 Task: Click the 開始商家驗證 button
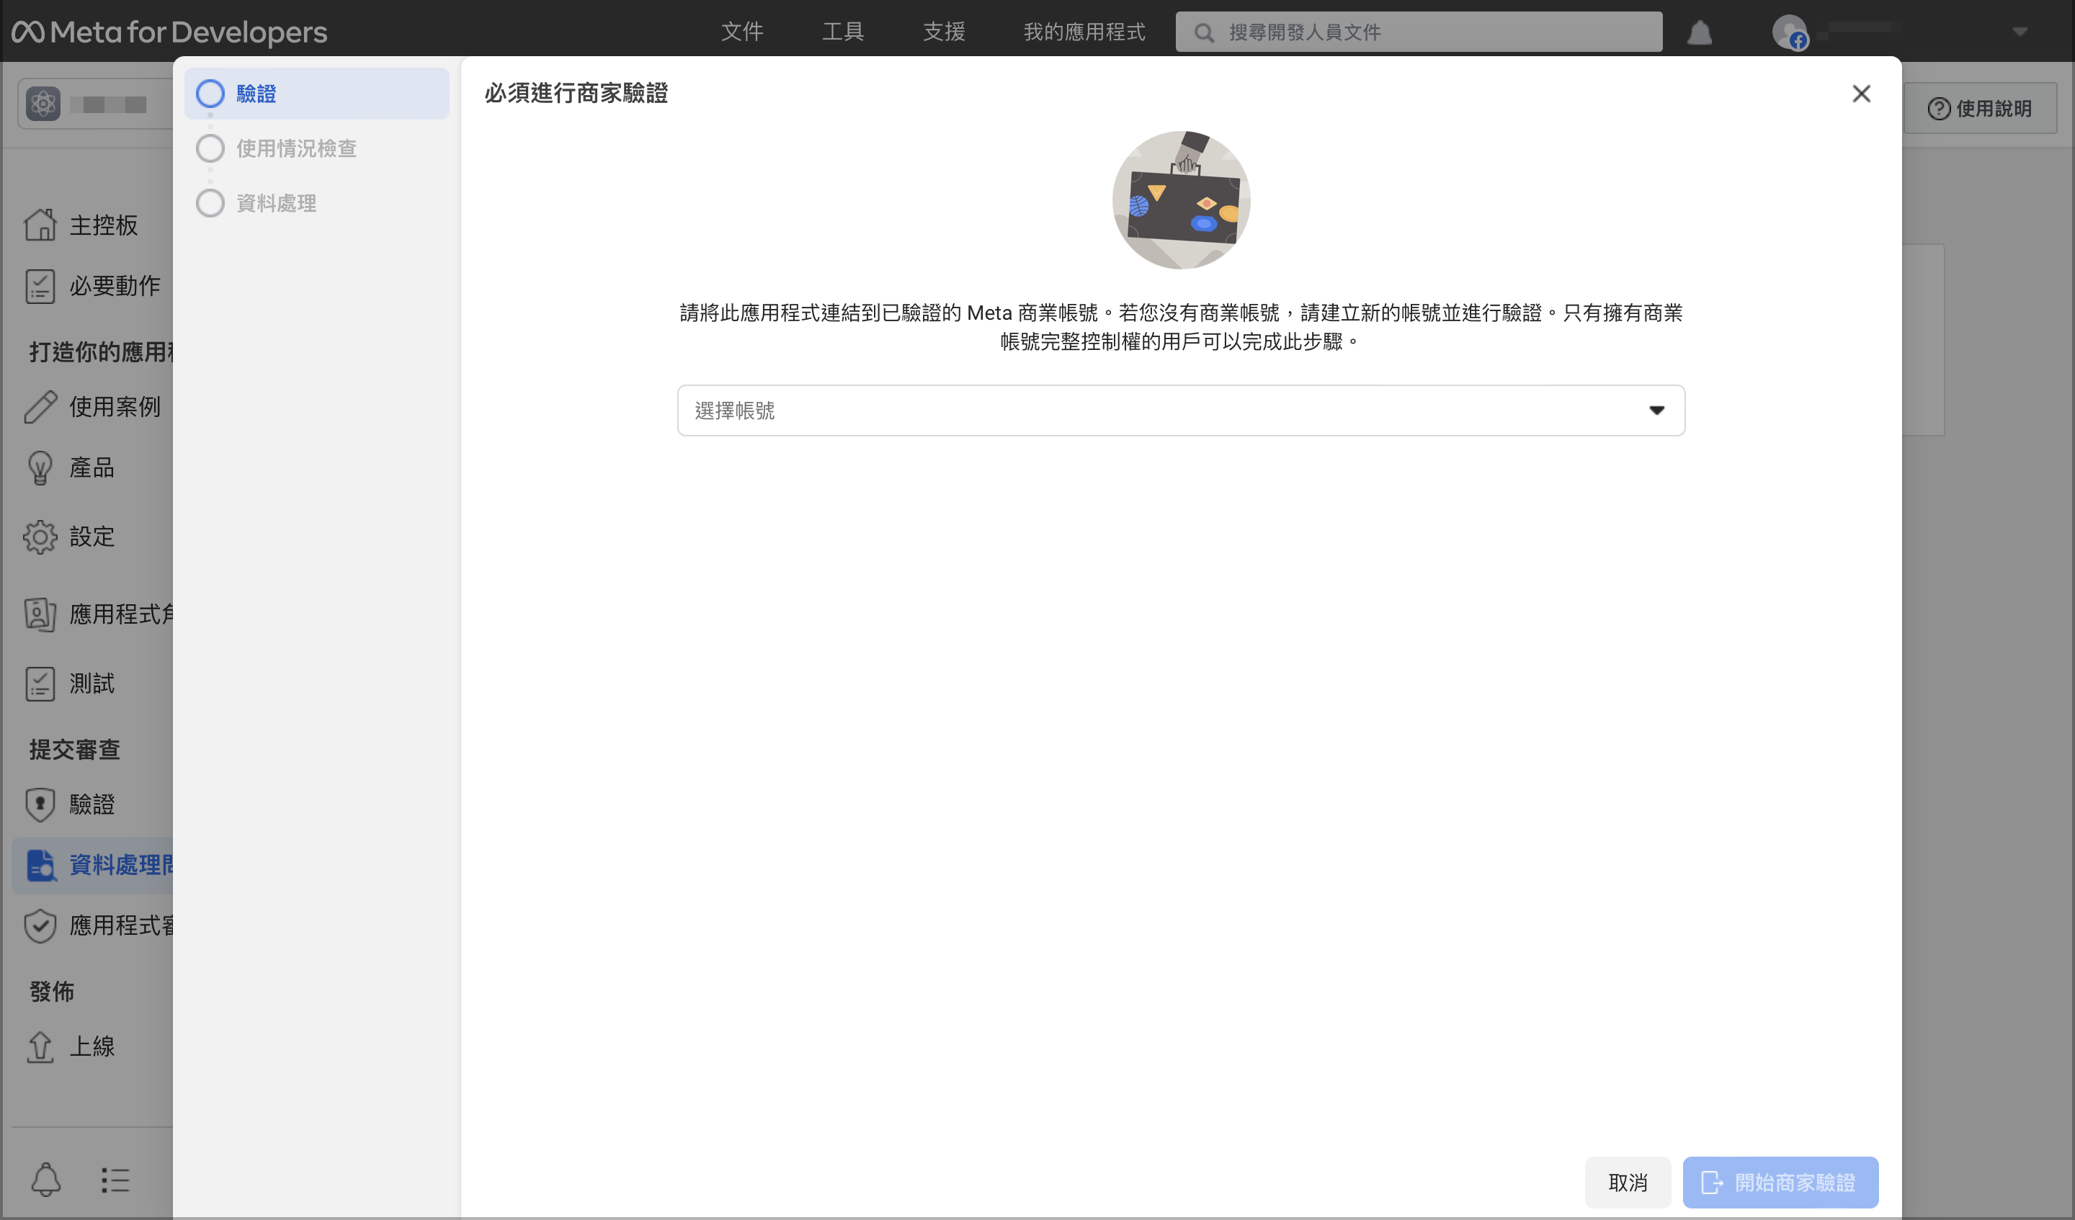click(1780, 1182)
